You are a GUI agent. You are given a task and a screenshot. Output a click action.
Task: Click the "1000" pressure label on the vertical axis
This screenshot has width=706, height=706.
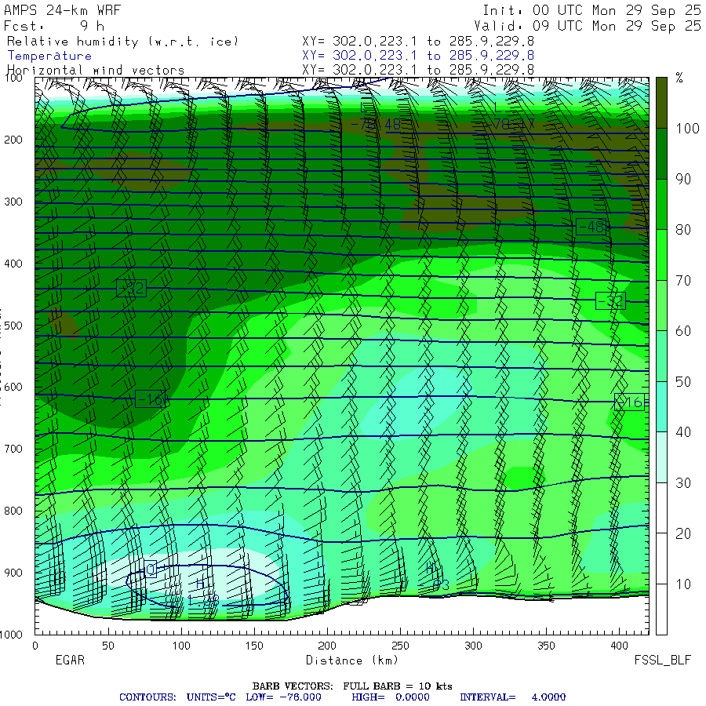coord(11,635)
